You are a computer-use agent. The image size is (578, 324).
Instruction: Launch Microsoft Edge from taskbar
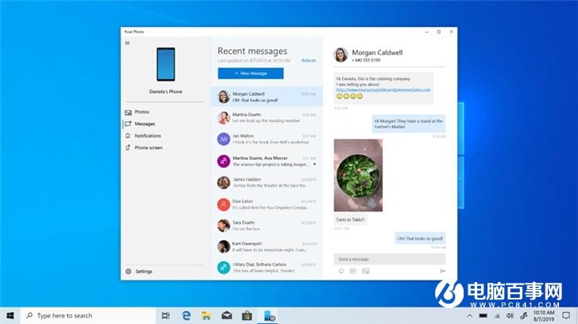click(186, 315)
